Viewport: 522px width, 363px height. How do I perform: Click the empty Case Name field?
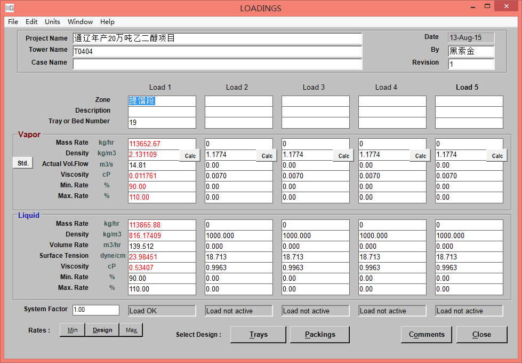(218, 64)
